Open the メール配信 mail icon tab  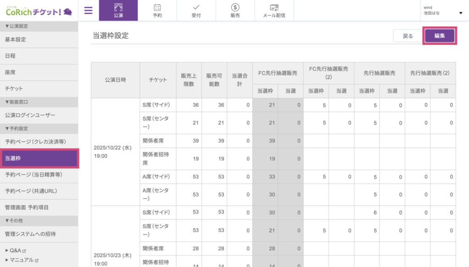coord(274,11)
